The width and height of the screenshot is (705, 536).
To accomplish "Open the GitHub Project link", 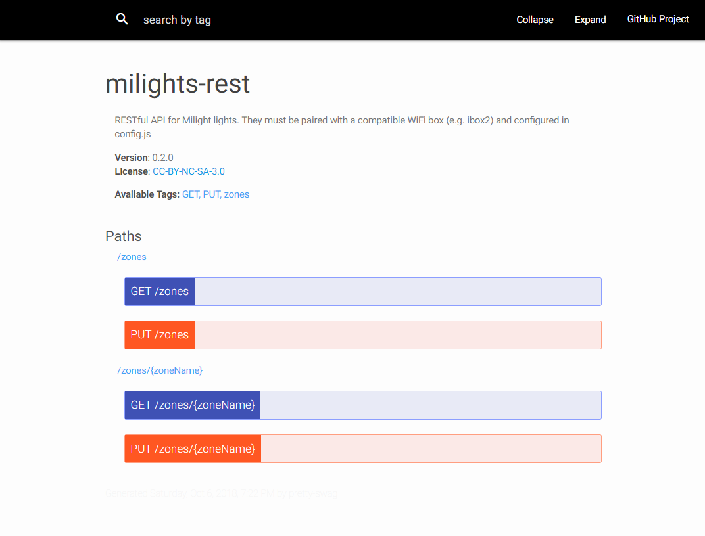I will [658, 19].
